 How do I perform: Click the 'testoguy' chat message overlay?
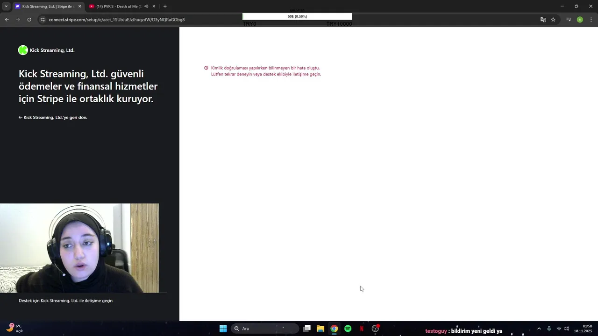(x=463, y=331)
